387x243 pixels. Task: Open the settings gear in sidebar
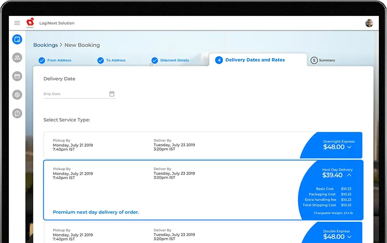tap(17, 95)
